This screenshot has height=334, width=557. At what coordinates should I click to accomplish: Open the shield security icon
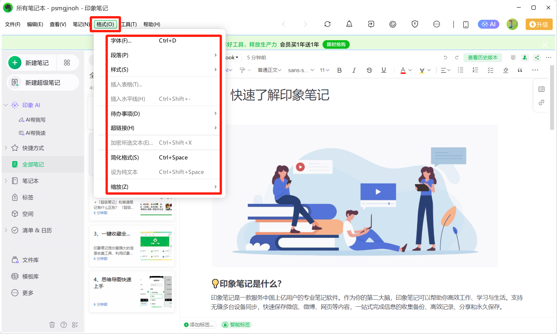[x=415, y=24]
